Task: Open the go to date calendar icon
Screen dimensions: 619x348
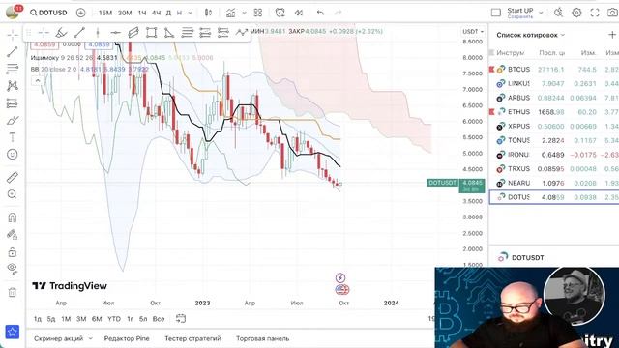Action: click(181, 318)
